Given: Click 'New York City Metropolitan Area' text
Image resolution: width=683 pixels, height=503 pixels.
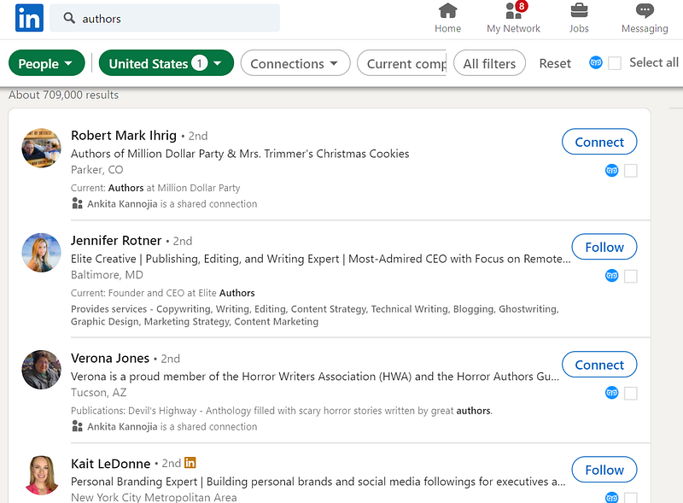Looking at the screenshot, I should 154,497.
